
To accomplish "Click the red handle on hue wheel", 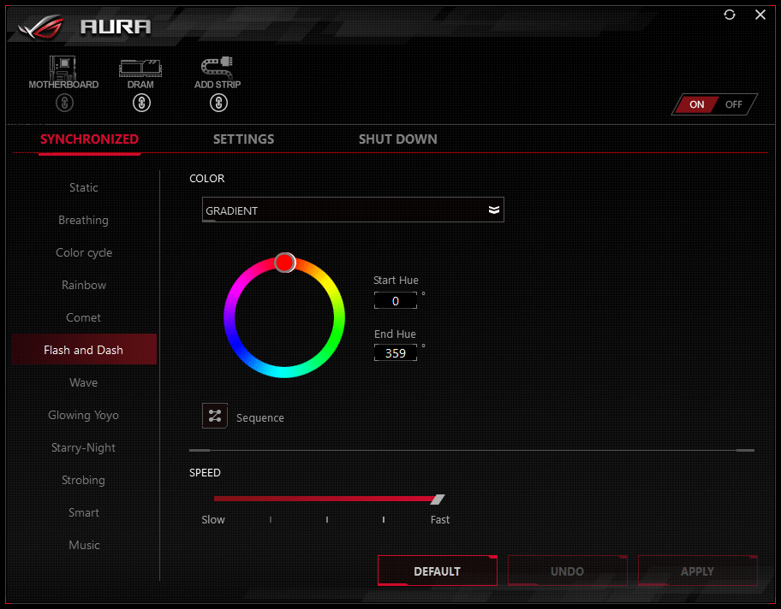I will tap(285, 263).
